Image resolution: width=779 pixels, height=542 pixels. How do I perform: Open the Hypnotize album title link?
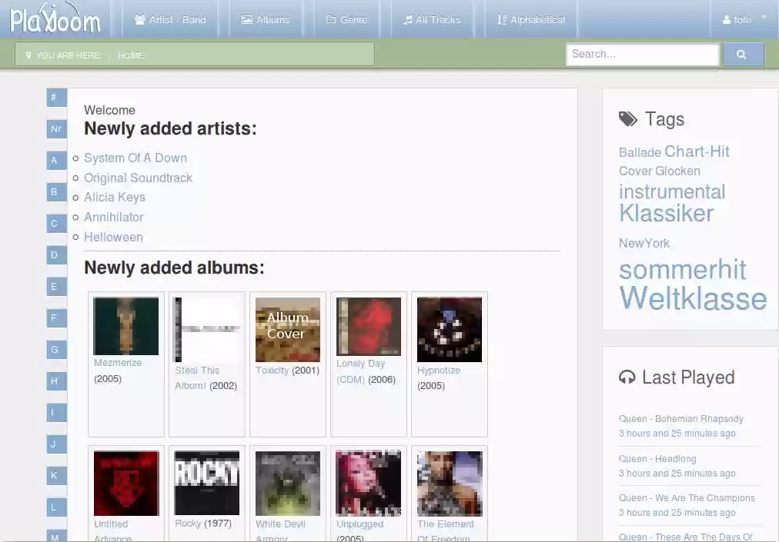(439, 371)
